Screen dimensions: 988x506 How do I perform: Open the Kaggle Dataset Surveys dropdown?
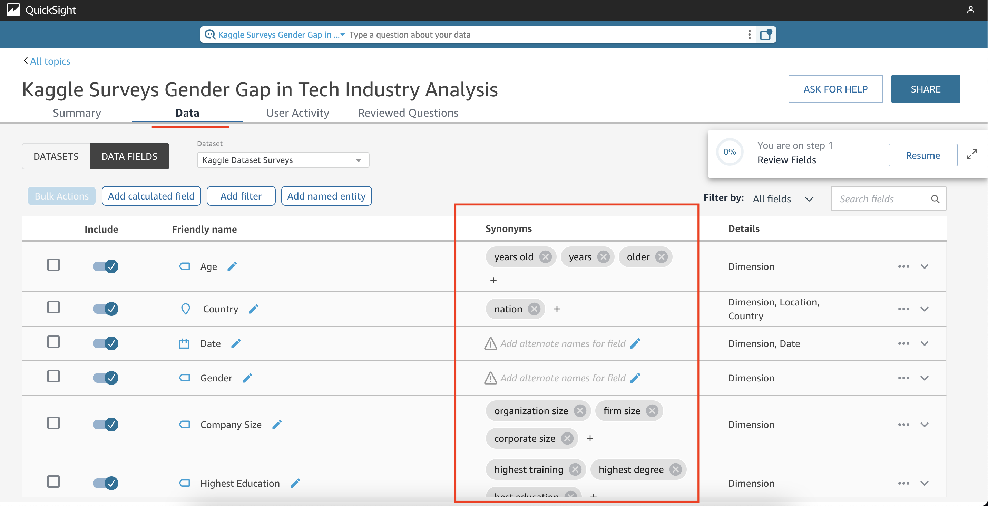[x=283, y=160]
